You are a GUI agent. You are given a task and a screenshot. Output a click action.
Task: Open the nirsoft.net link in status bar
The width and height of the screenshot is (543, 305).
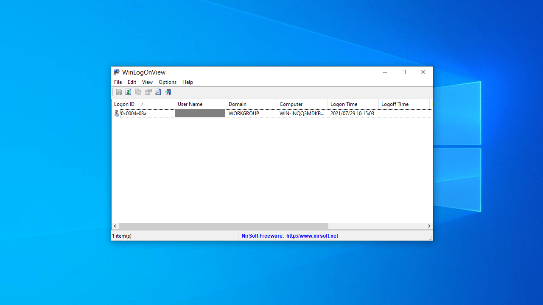[312, 236]
